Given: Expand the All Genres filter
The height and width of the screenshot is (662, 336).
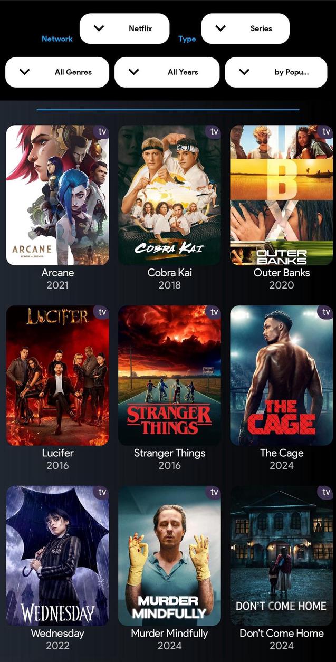Looking at the screenshot, I should click(57, 72).
